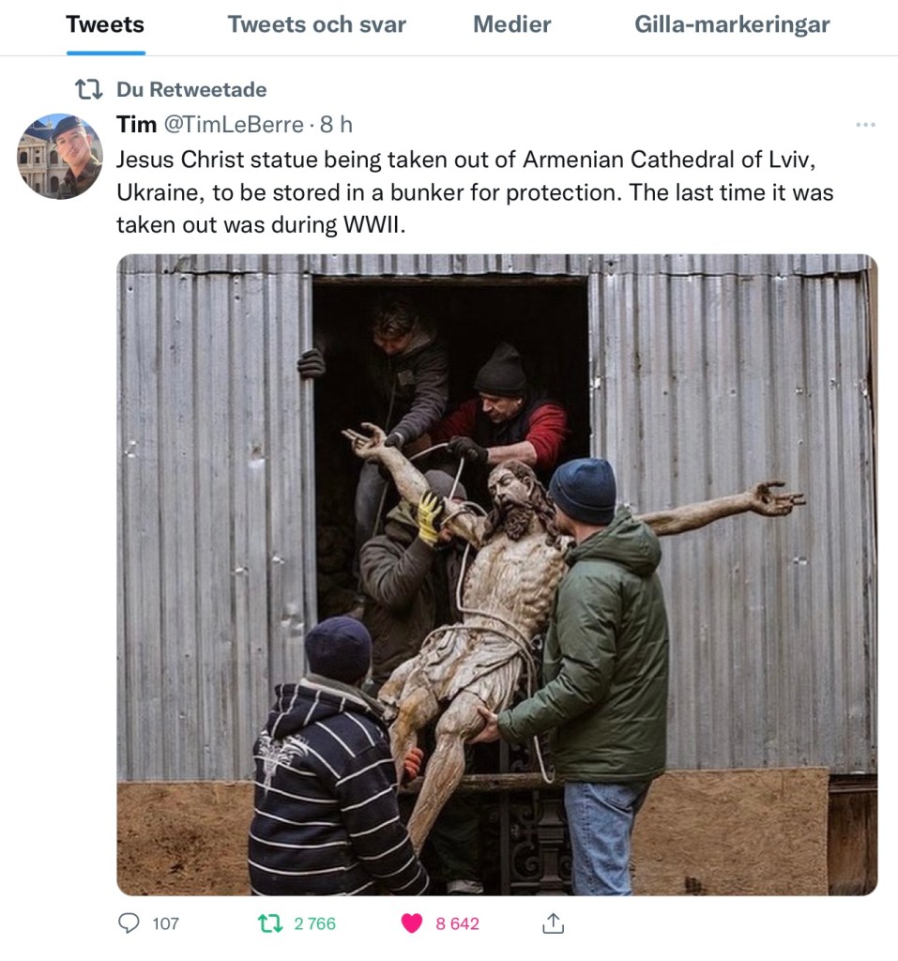
Task: Click the reply count 107
Action: [x=165, y=924]
